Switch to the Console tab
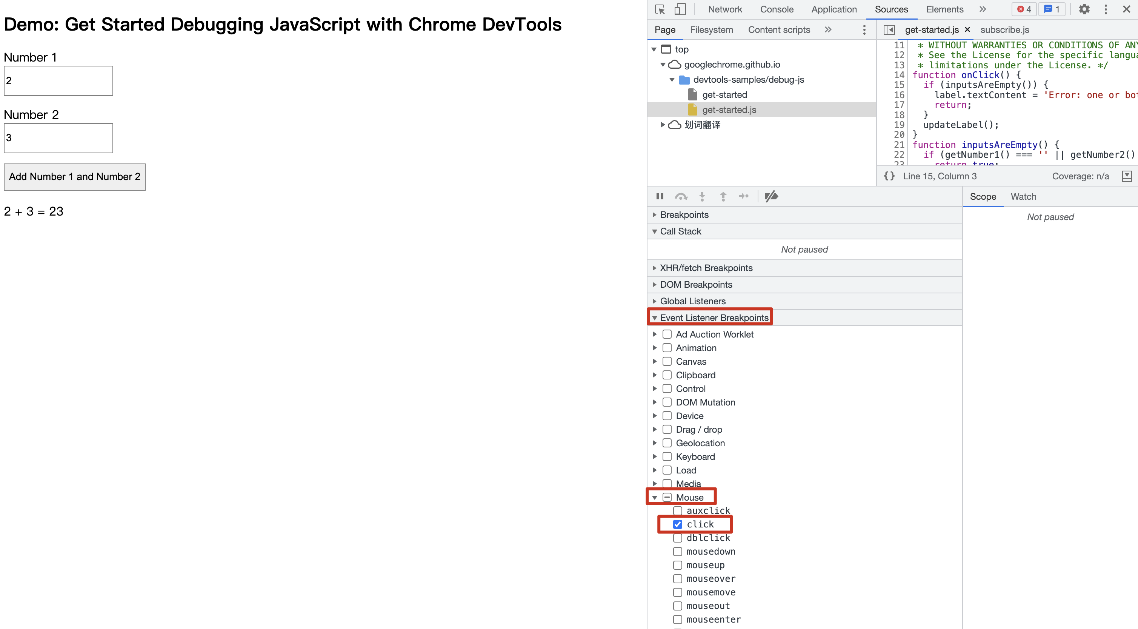 [x=777, y=9]
